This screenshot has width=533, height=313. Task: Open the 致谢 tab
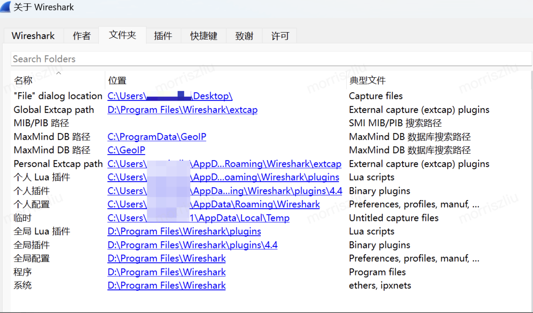(244, 36)
